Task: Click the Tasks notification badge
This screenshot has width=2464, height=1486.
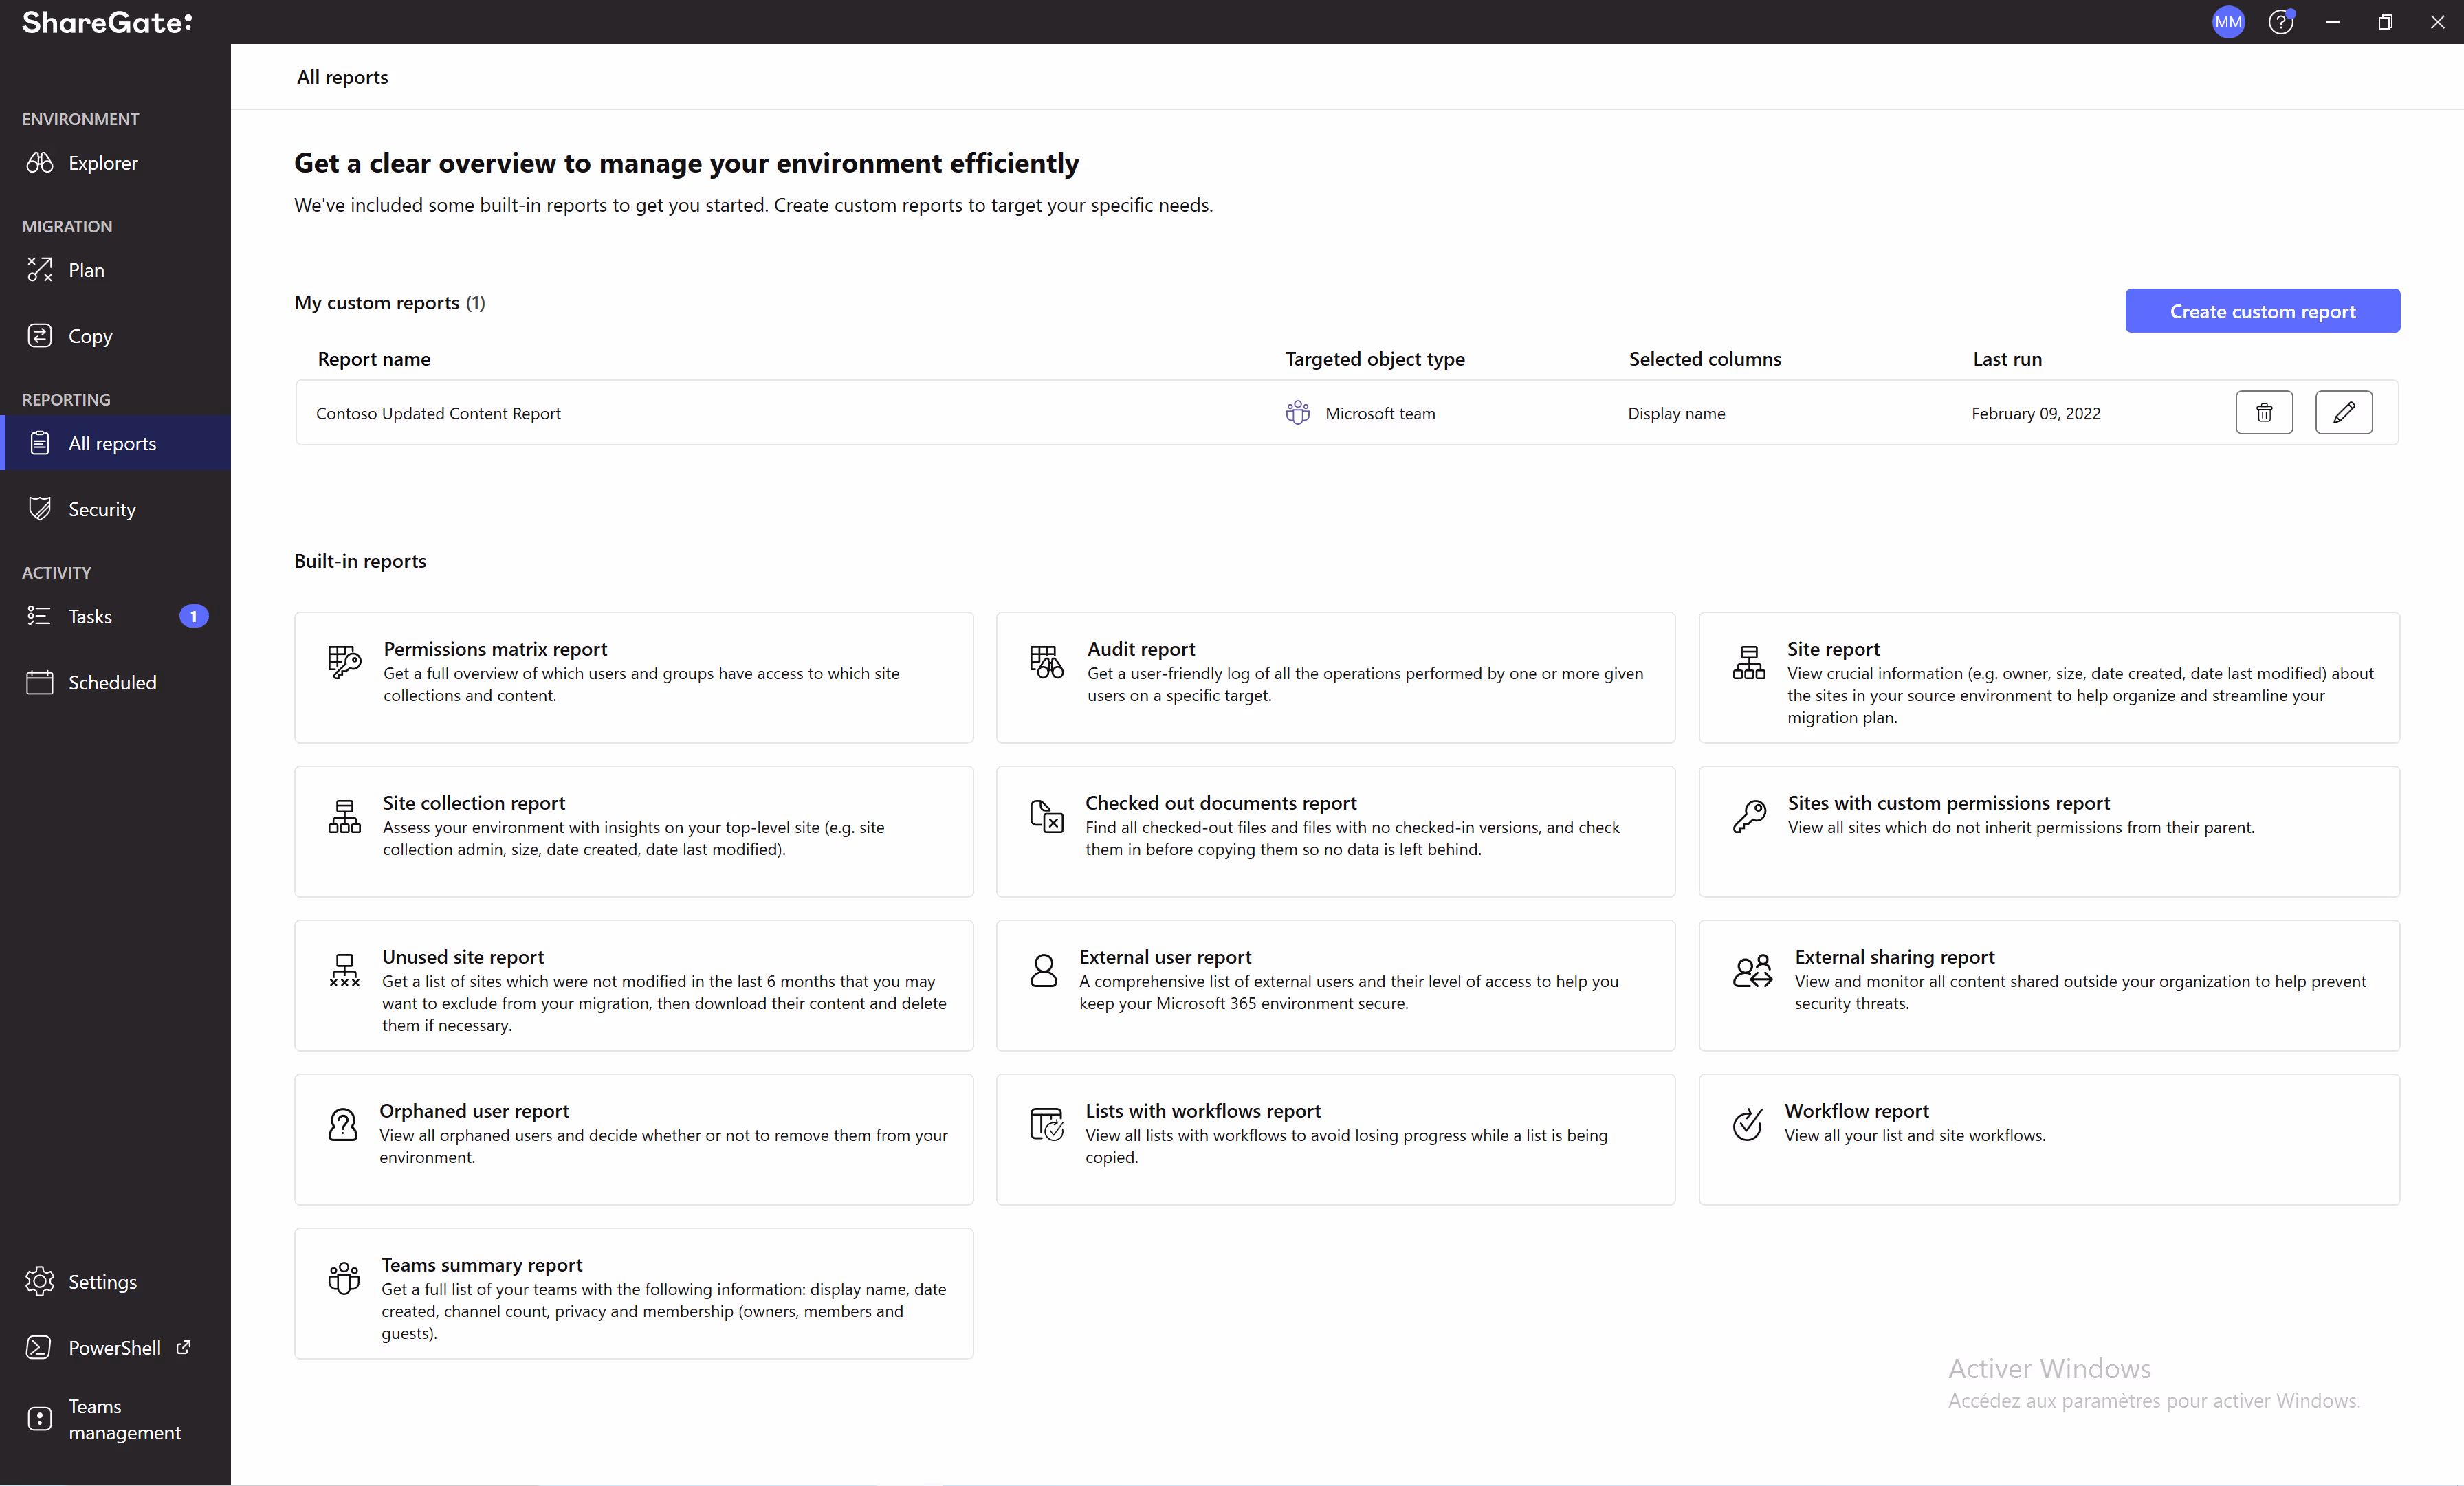Action: tap(194, 616)
